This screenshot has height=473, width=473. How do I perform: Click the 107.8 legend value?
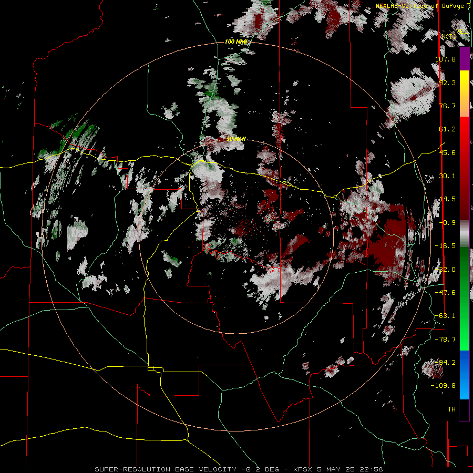[446, 59]
